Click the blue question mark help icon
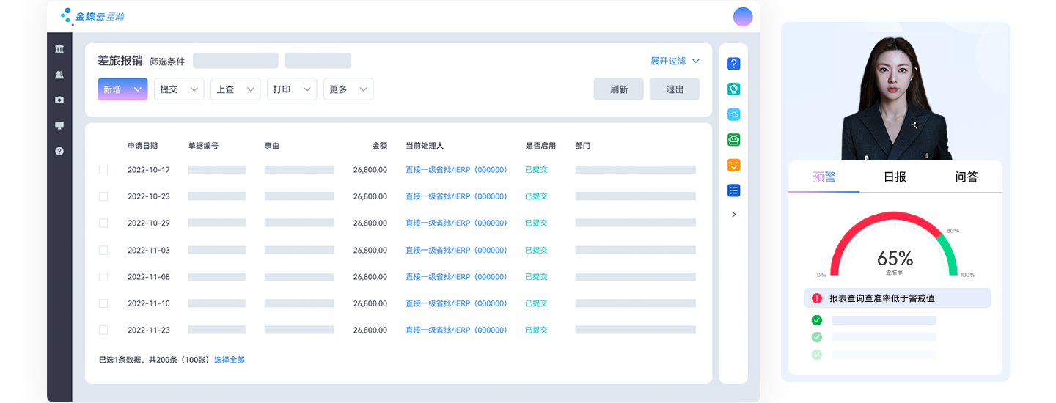The height and width of the screenshot is (403, 1056). (x=733, y=64)
